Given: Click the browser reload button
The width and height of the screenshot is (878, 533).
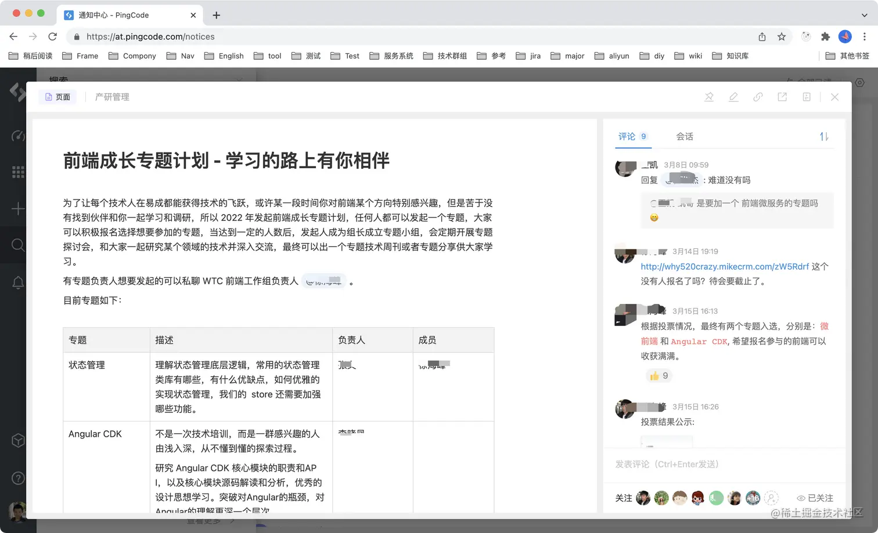Looking at the screenshot, I should [52, 37].
